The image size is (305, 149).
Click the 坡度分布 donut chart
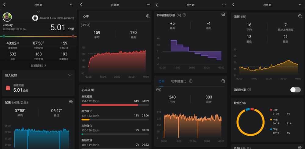click(249, 122)
